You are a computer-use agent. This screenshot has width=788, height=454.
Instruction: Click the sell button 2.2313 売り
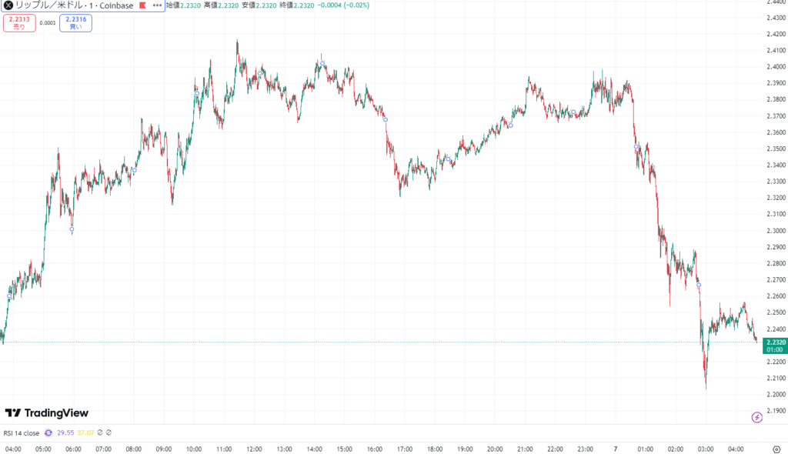[x=19, y=23]
